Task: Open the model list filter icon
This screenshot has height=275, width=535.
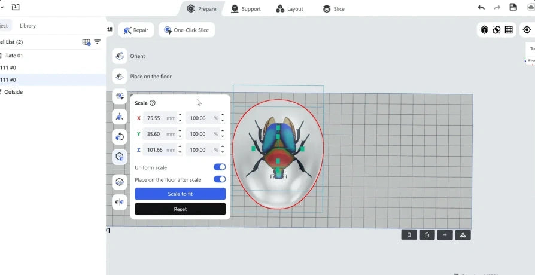Action: click(97, 42)
